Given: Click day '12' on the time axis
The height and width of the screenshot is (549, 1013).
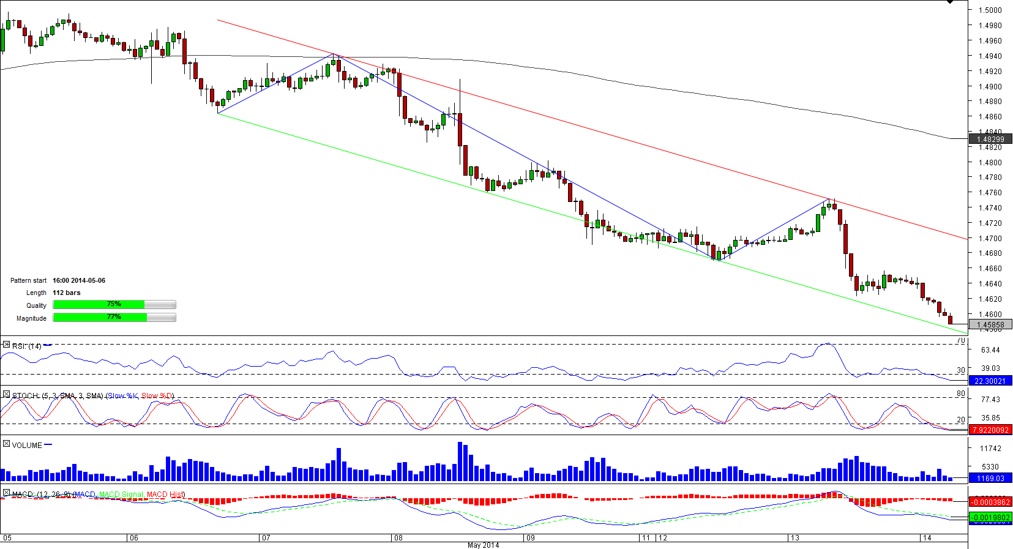Looking at the screenshot, I should click(x=662, y=538).
